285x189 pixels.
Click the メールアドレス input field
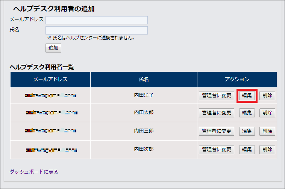[96, 20]
